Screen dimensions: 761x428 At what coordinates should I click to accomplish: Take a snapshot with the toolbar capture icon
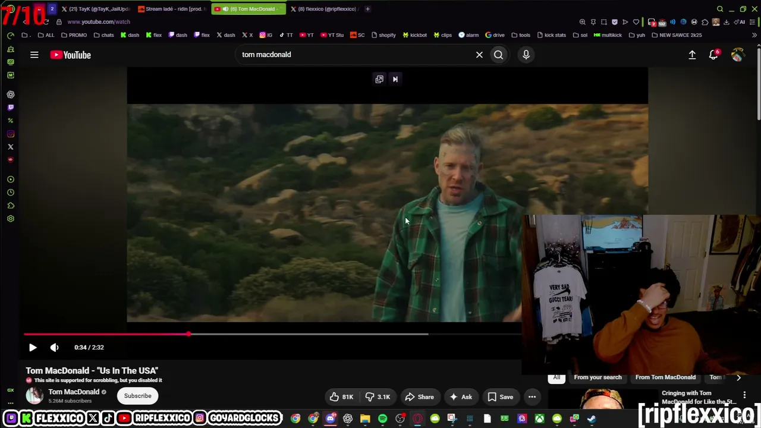[x=604, y=22]
